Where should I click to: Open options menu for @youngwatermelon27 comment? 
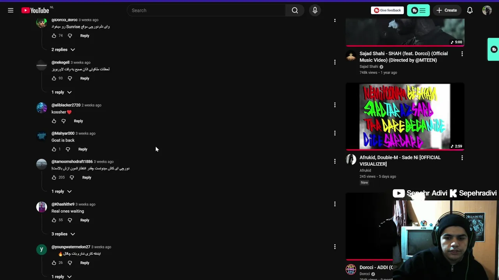click(x=334, y=247)
